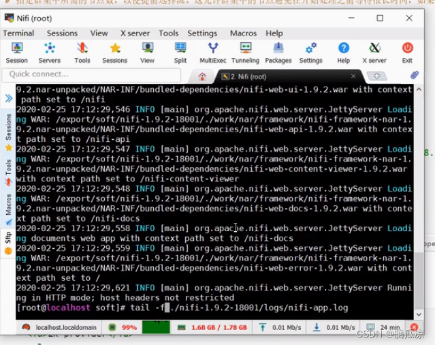This screenshot has height=345, width=435.
Task: Open the Macros side panel tab
Action: 9,210
